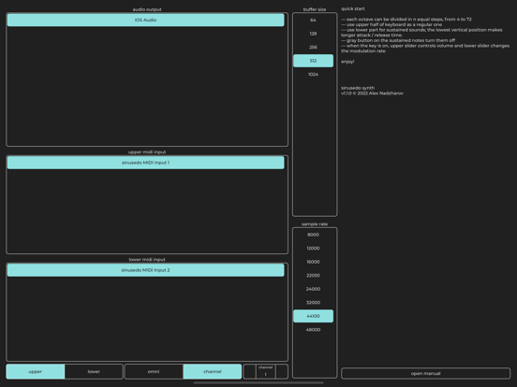The height and width of the screenshot is (387, 517).
Task: Switch to the upper keyboard tab
Action: (x=36, y=371)
